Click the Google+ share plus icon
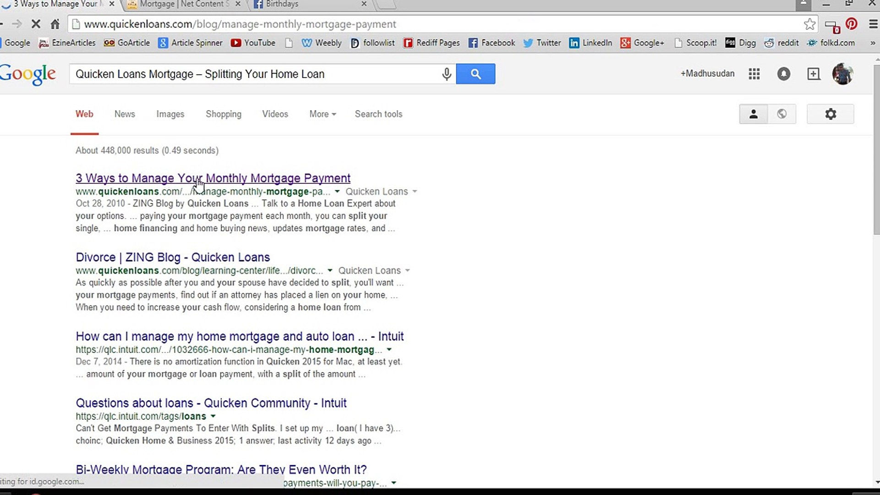Screen dimensions: 880x495 tap(813, 74)
